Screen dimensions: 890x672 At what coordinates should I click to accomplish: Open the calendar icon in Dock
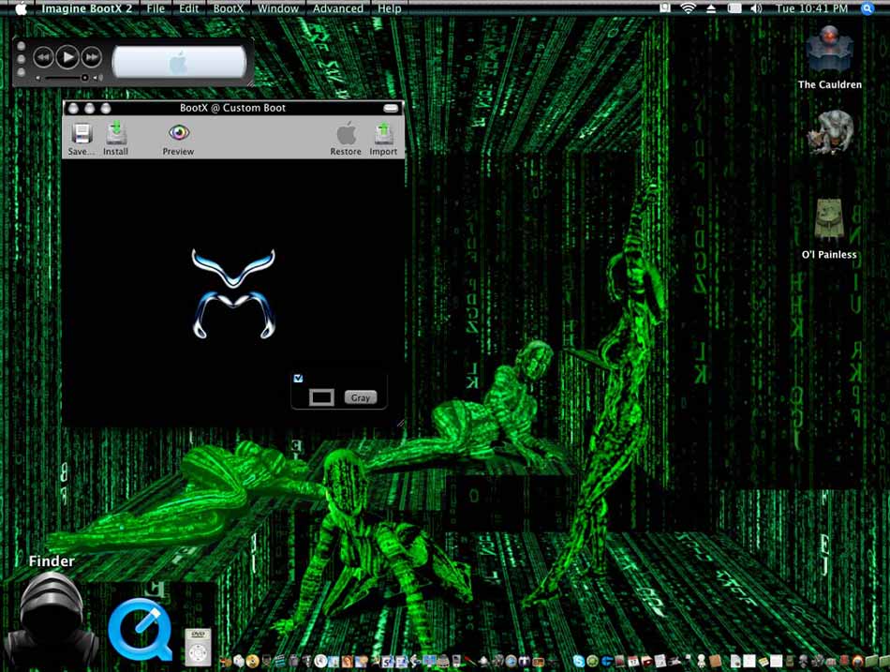[633, 661]
